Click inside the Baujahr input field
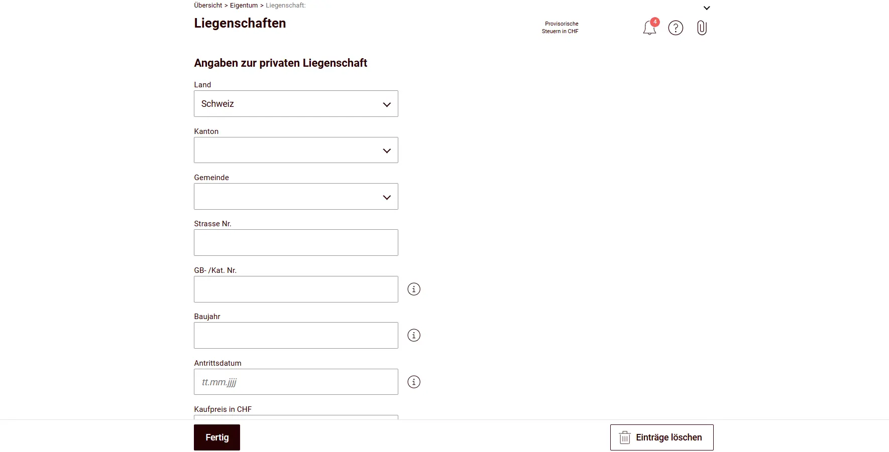 tap(296, 335)
